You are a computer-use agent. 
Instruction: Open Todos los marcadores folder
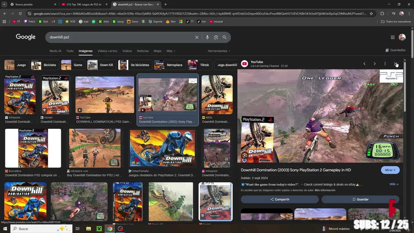tap(396, 22)
